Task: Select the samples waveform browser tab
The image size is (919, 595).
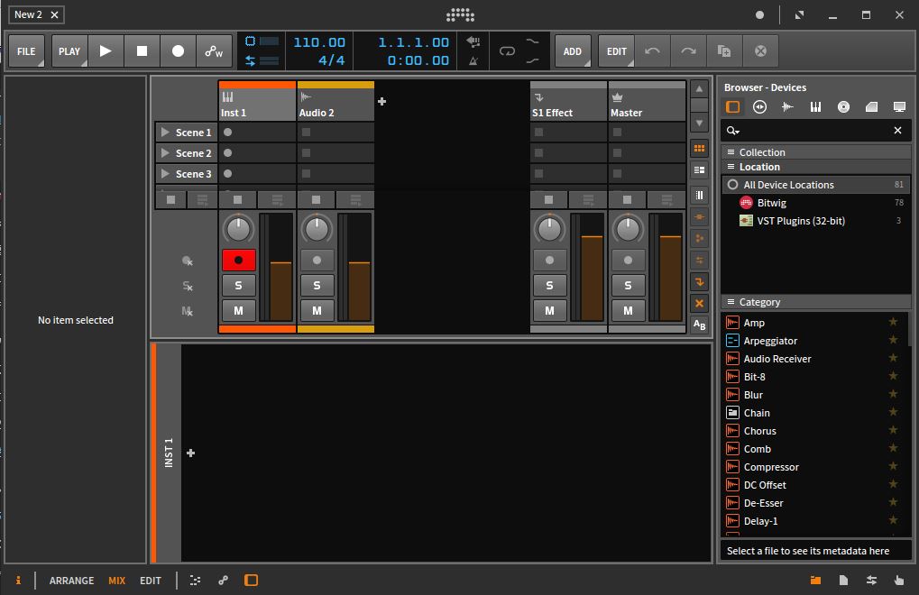Action: [x=787, y=106]
